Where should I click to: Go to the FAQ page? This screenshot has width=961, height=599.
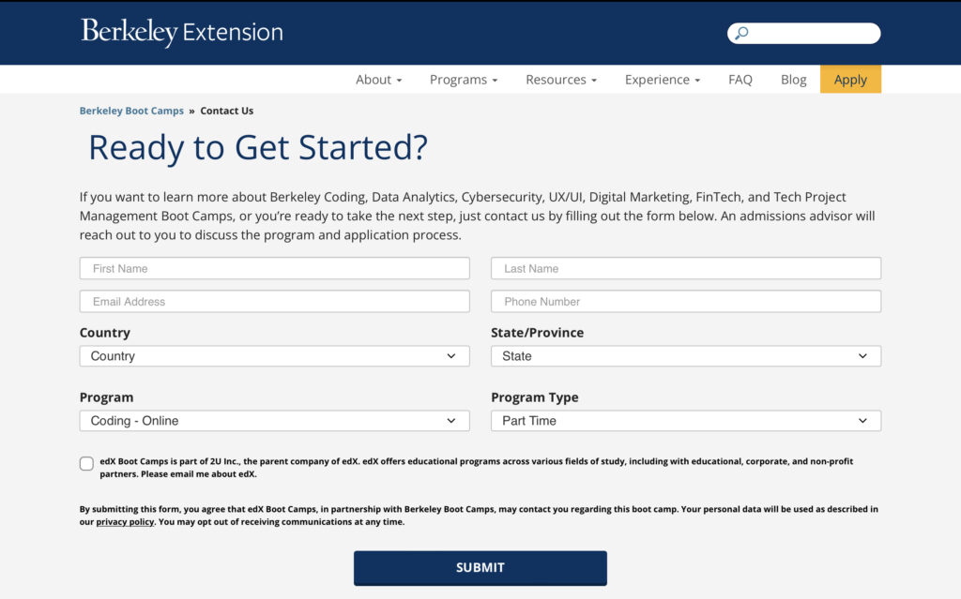[740, 80]
